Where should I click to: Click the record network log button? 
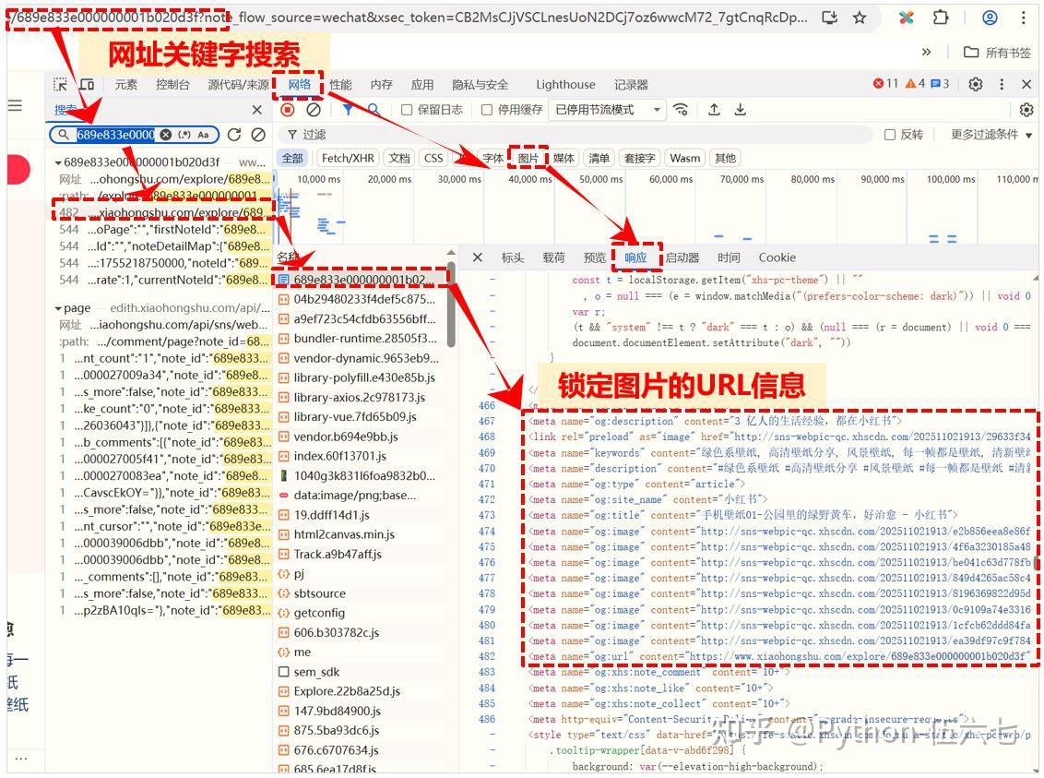[x=288, y=110]
